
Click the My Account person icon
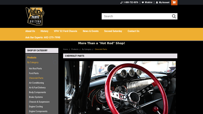tap(157, 3)
